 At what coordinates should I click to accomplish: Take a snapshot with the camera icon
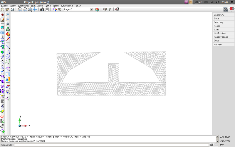point(42,9)
